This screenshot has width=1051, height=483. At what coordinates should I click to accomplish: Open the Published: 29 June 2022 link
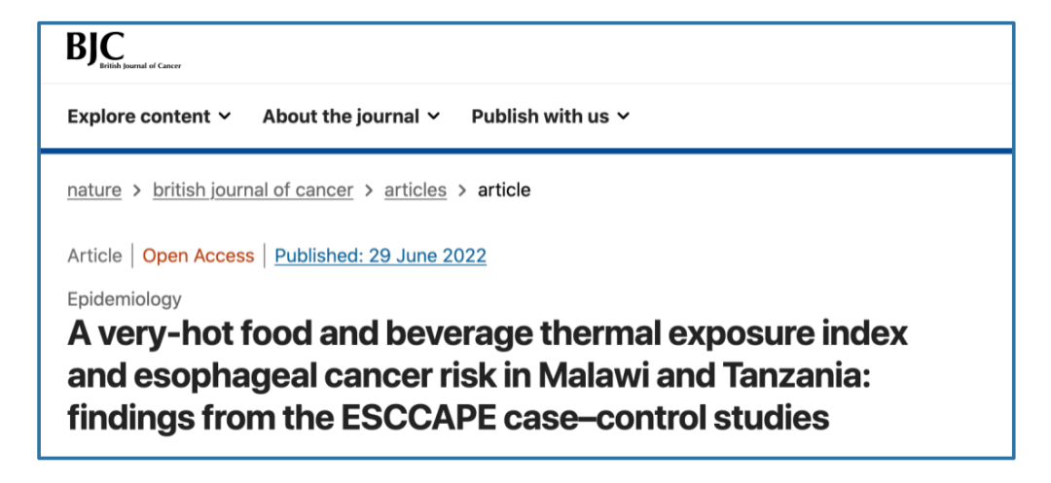[x=381, y=257]
